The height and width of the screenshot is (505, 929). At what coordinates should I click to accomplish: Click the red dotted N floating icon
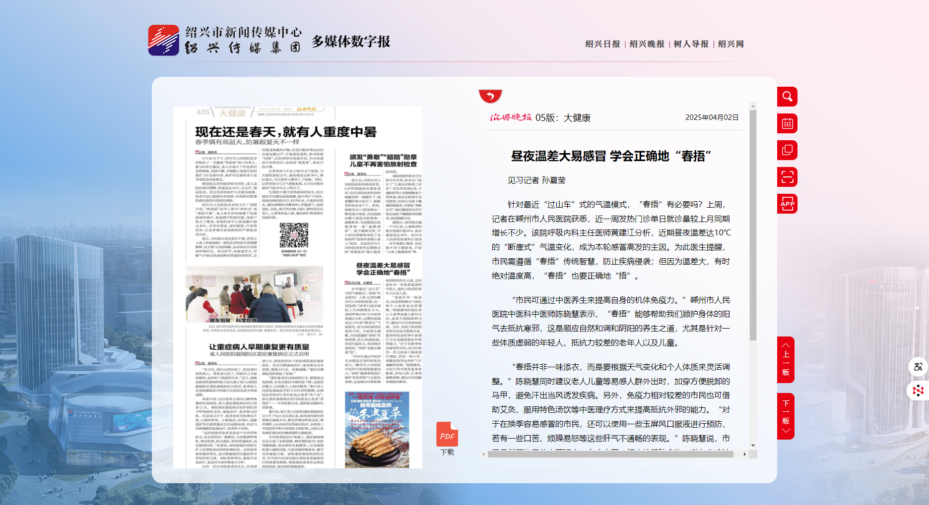point(918,391)
